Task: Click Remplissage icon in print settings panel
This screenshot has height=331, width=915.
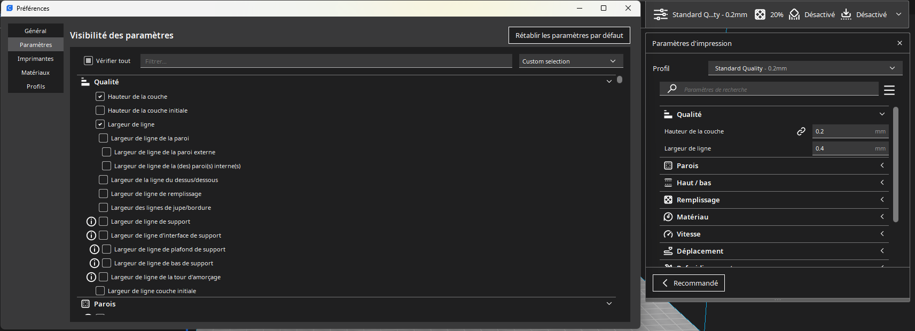Action: [x=668, y=200]
